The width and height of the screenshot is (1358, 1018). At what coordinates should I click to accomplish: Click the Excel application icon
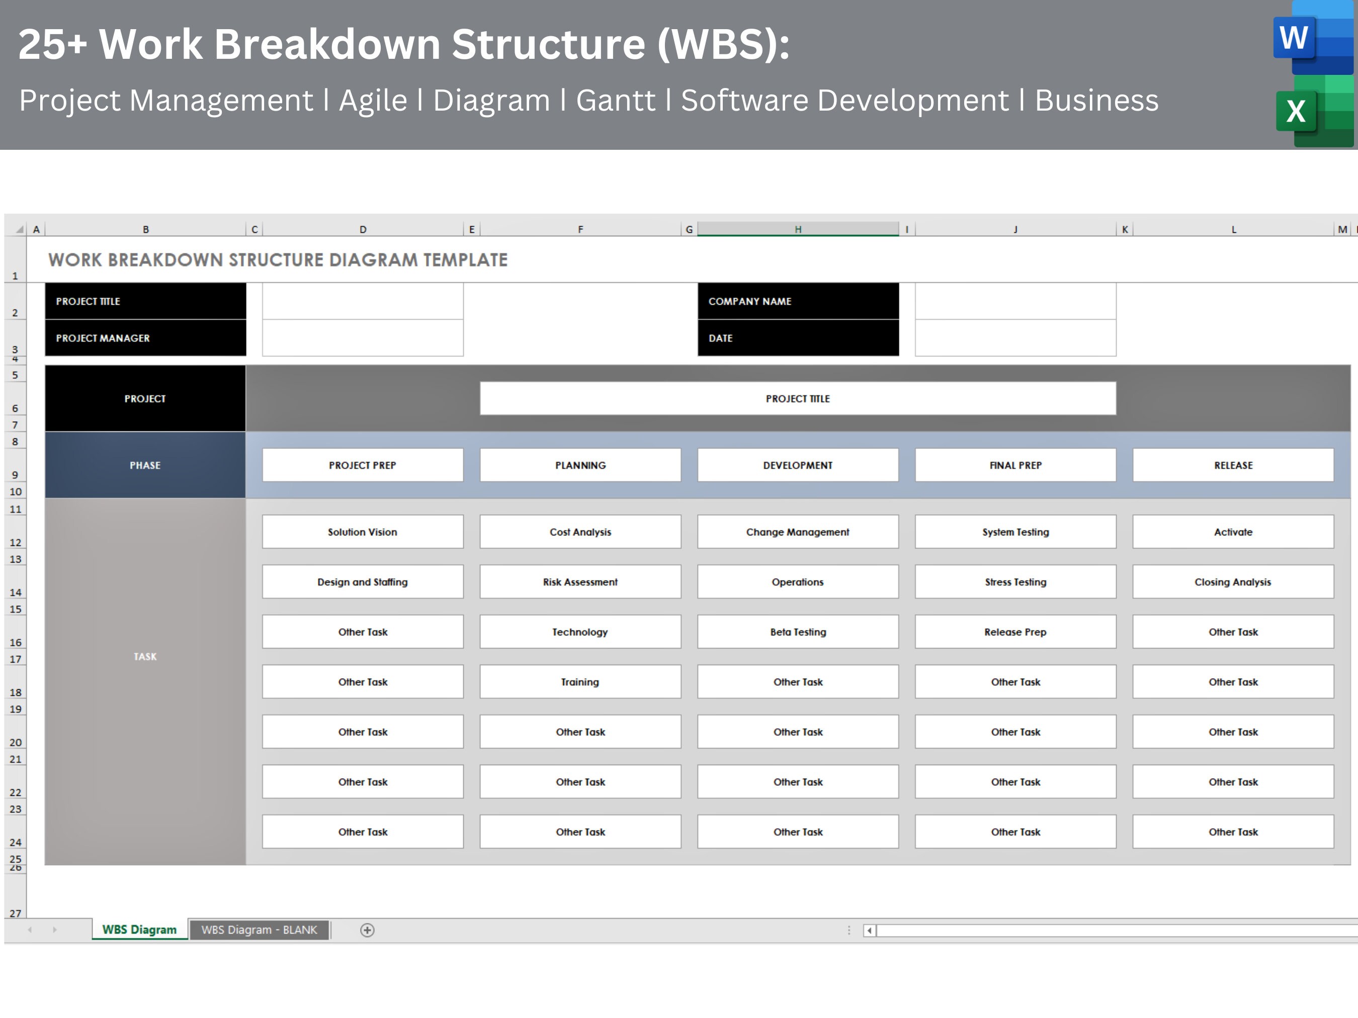(x=1297, y=111)
